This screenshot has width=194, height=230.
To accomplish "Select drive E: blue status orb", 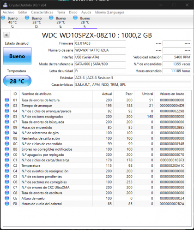I will pyautogui.click(x=51, y=18).
